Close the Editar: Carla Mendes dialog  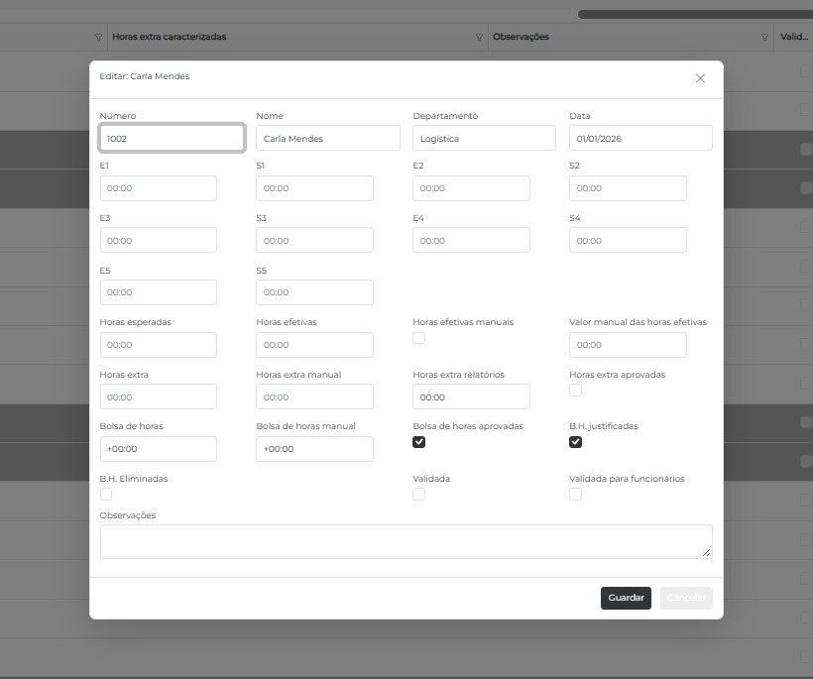[x=700, y=78]
